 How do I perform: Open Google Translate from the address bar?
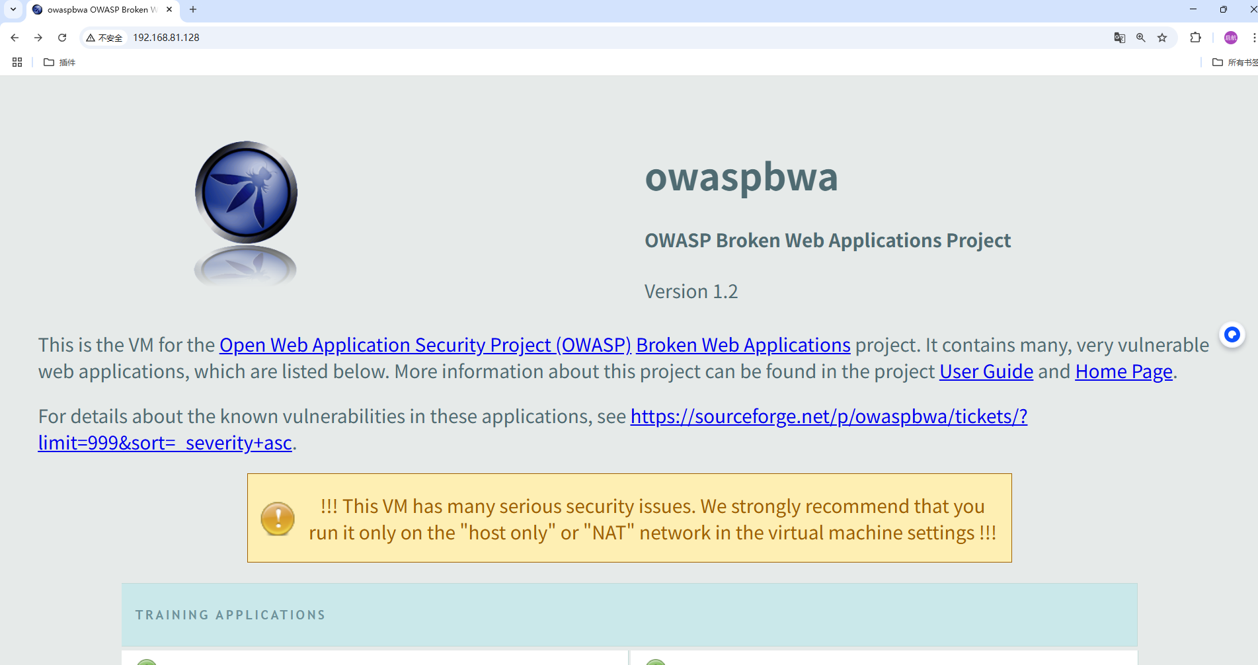pyautogui.click(x=1119, y=38)
